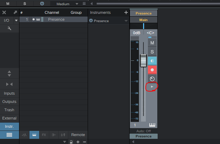Click the up arrow in the left sidebar

point(9,72)
